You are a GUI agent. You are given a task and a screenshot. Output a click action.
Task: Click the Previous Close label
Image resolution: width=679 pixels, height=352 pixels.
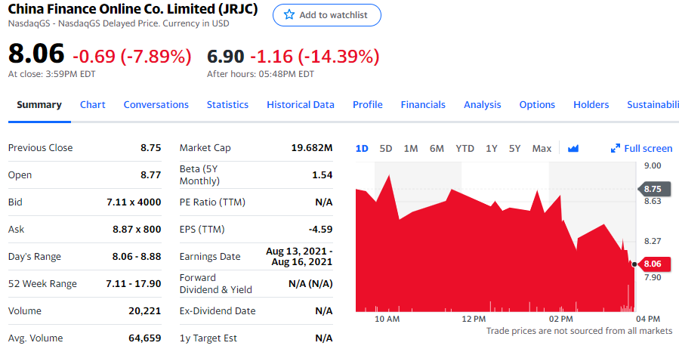click(40, 147)
